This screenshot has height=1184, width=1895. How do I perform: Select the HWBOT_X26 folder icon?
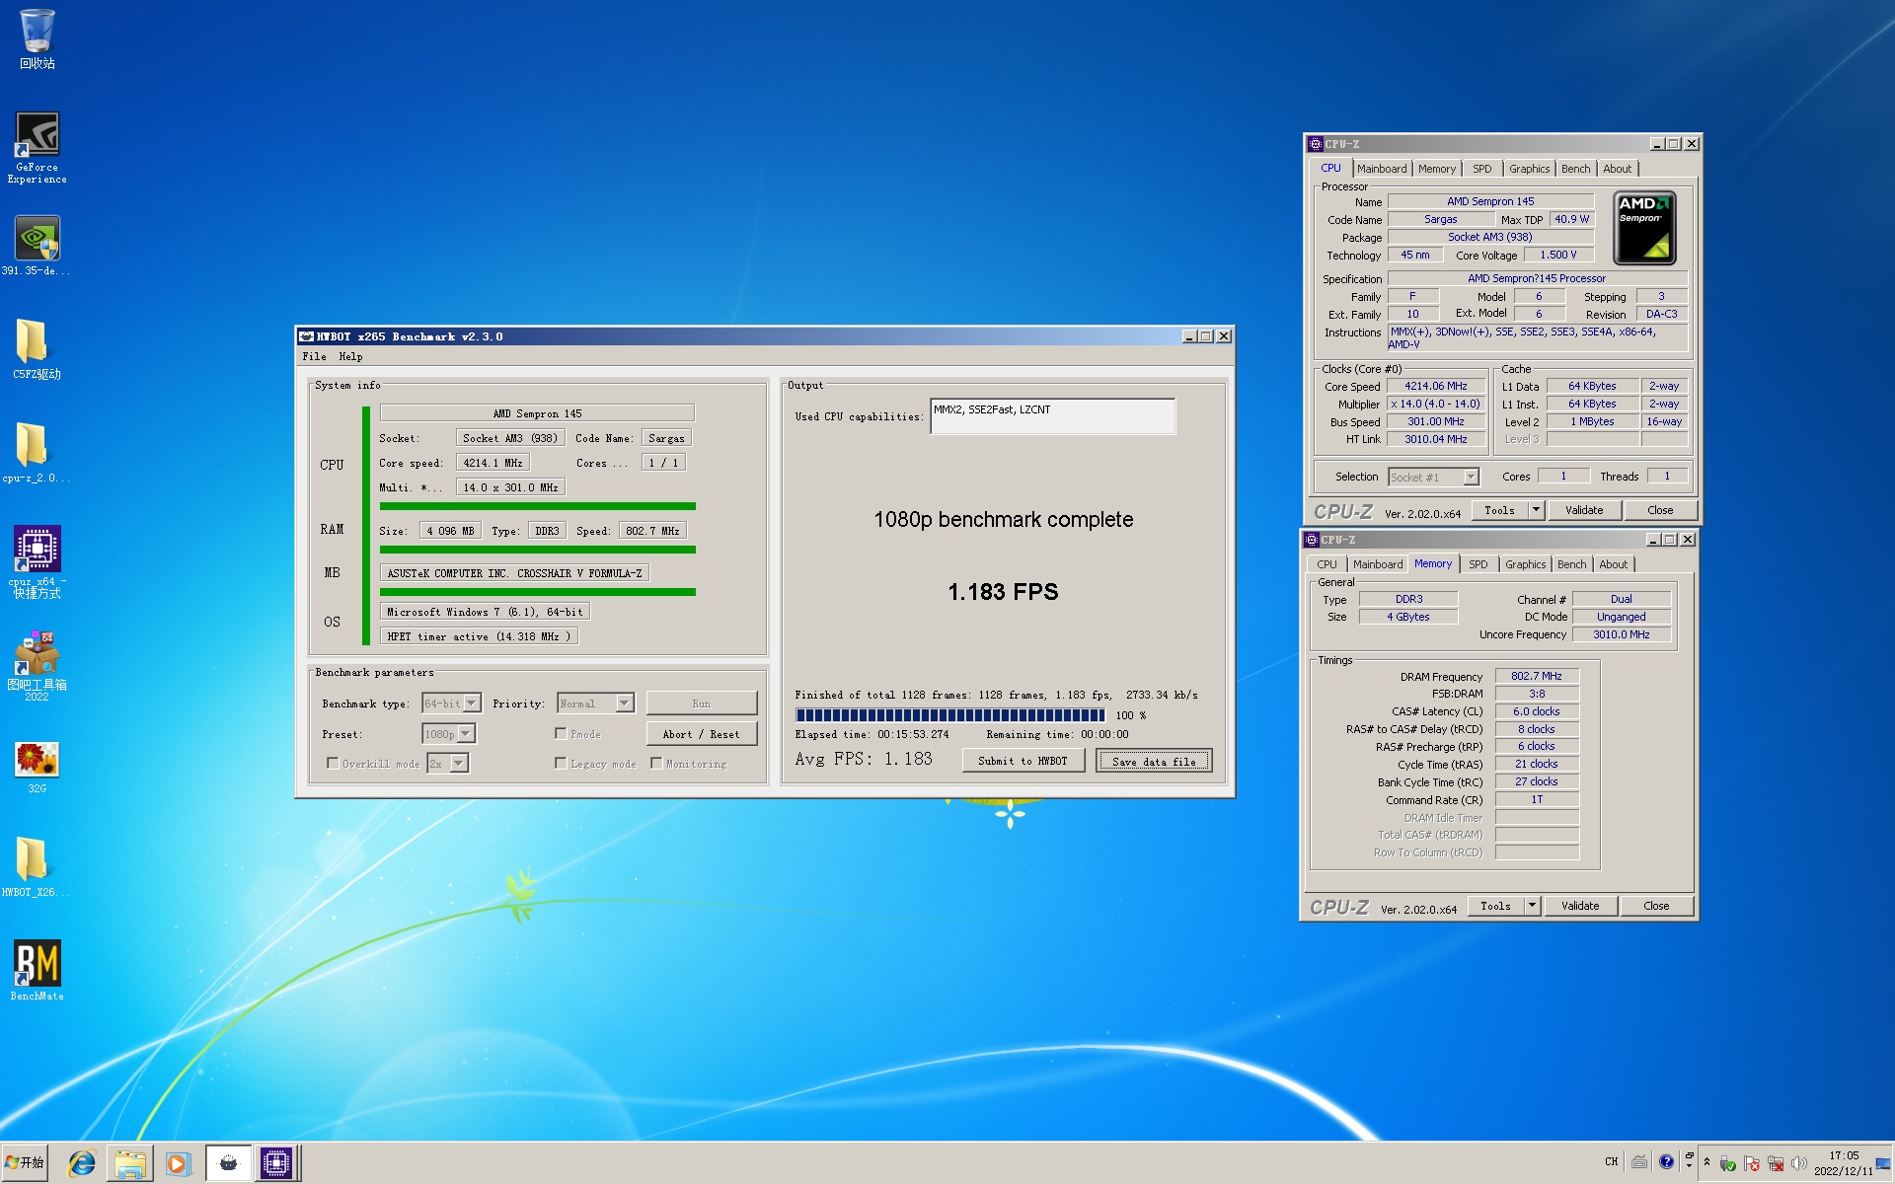coord(37,867)
